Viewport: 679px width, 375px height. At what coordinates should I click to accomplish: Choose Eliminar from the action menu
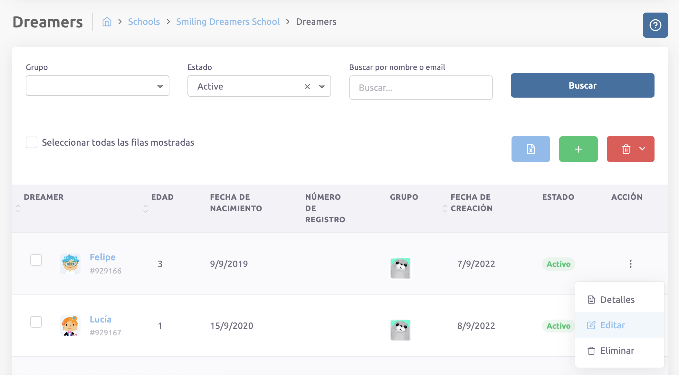617,351
